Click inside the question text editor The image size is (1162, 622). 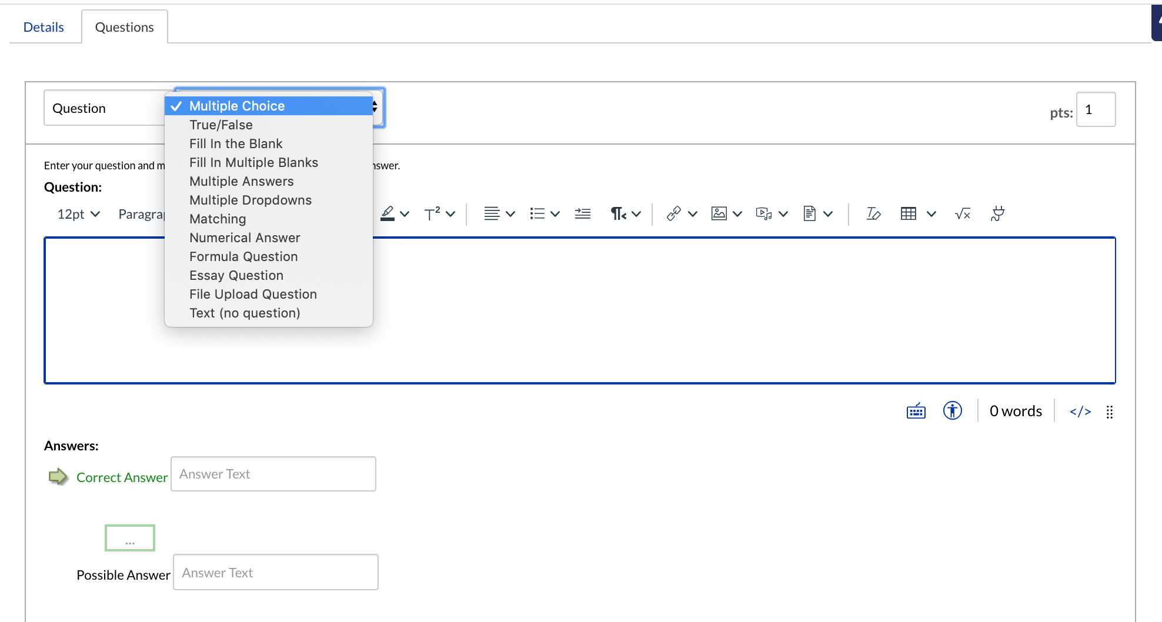click(x=580, y=310)
